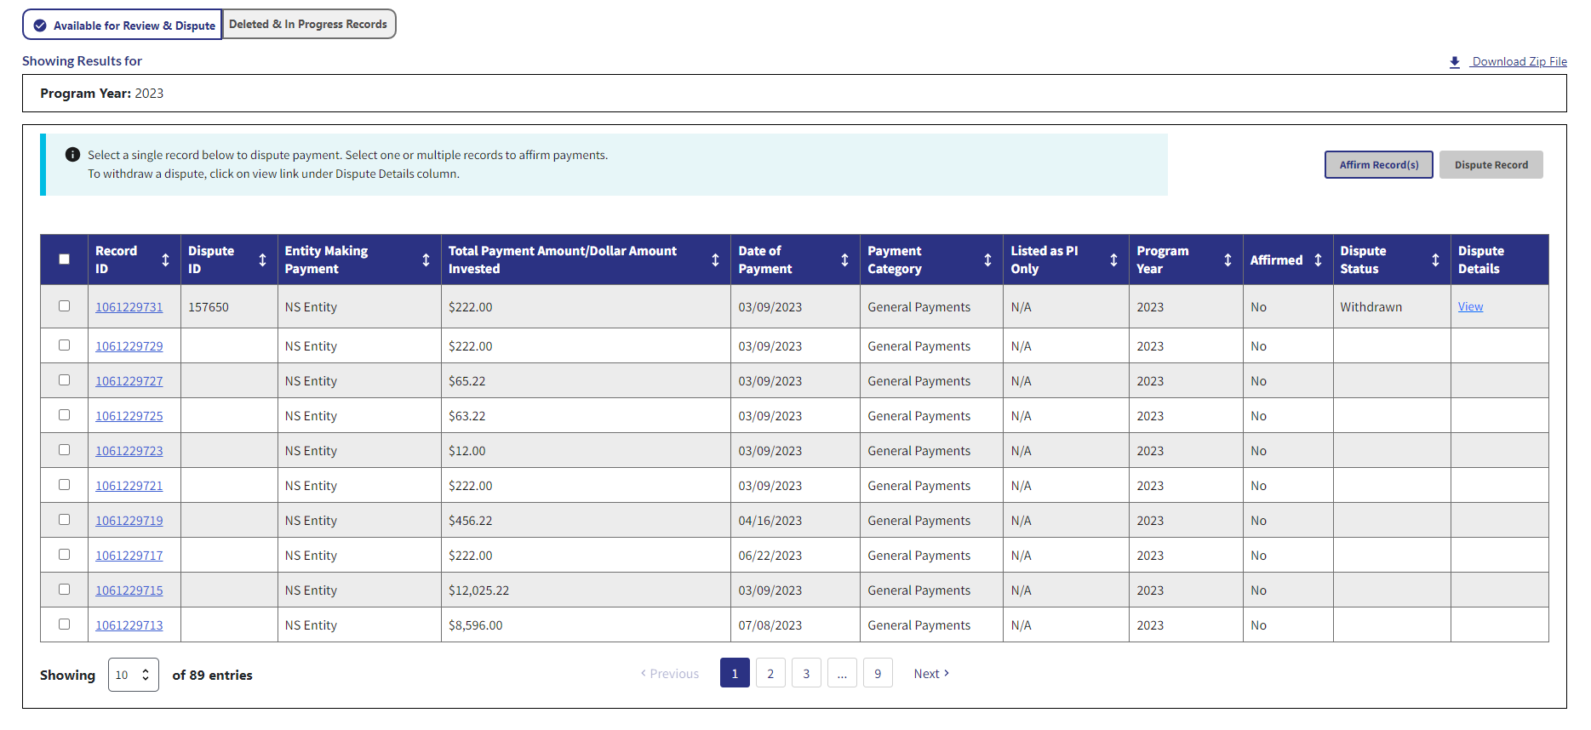Screen dimensions: 1591x730
Task: Switch to Deleted & In Progress Records tab
Action: tap(308, 25)
